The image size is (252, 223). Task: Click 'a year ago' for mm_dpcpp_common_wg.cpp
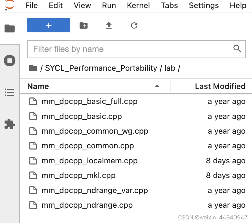pos(227,131)
